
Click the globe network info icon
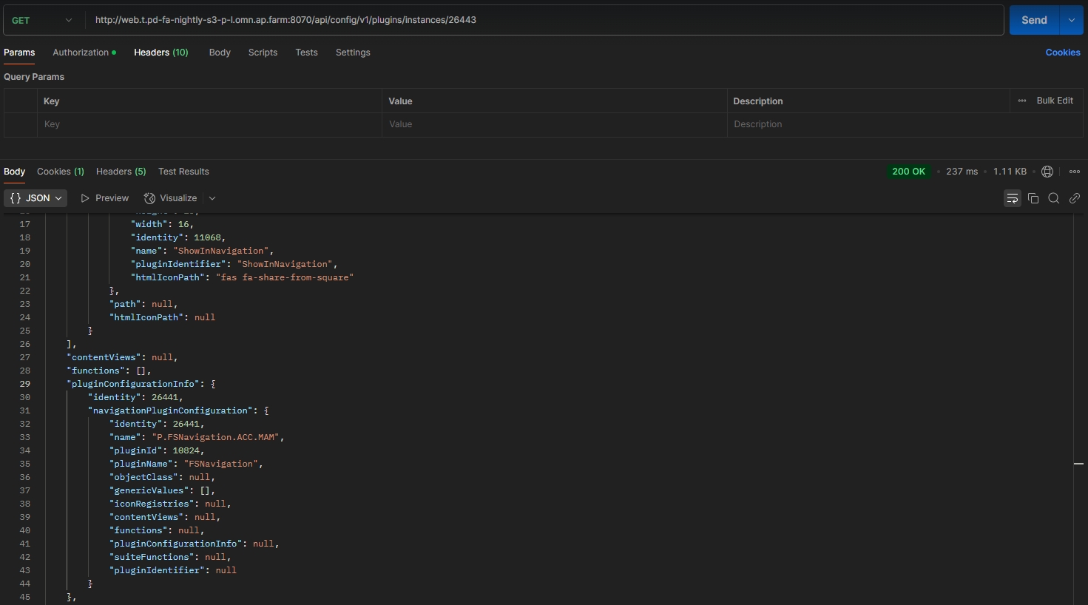coord(1047,172)
